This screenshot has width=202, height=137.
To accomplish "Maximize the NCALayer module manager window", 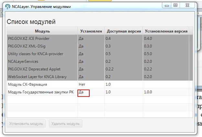I will pos(175,5).
